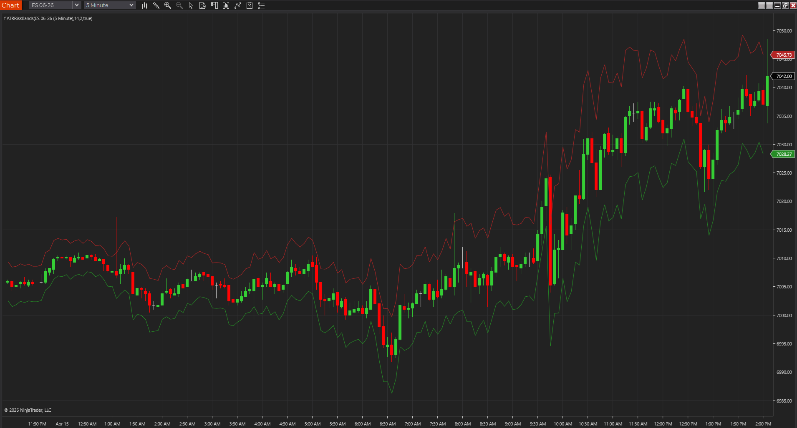The width and height of the screenshot is (797, 428).
Task: Select the zoom out tool
Action: [x=179, y=5]
